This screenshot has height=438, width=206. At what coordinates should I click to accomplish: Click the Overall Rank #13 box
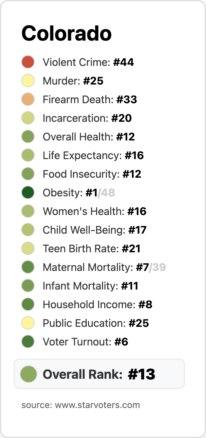pyautogui.click(x=99, y=374)
